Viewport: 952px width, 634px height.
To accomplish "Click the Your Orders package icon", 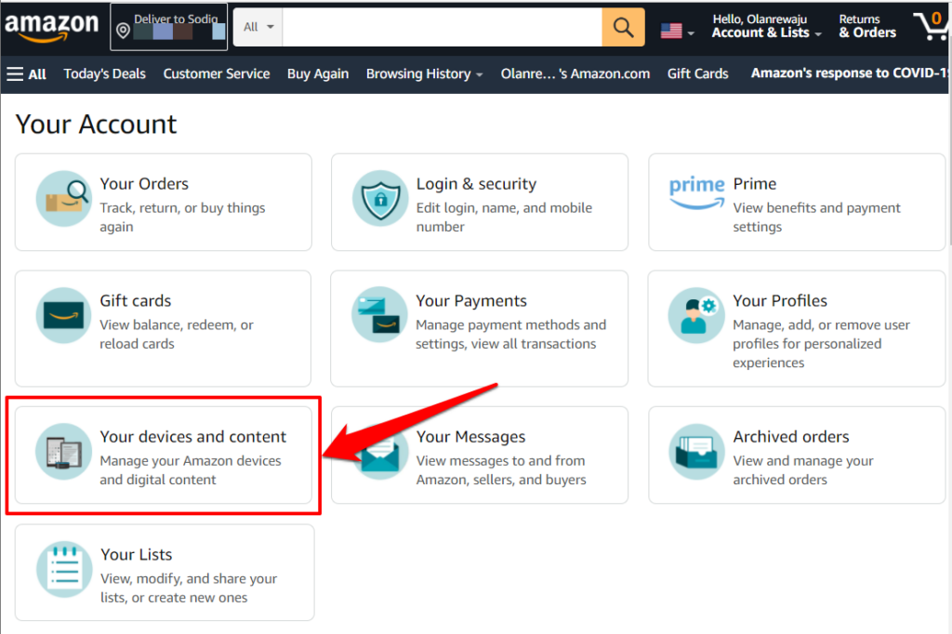I will coord(64,199).
